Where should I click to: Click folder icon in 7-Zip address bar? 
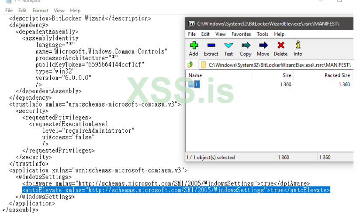203,65
